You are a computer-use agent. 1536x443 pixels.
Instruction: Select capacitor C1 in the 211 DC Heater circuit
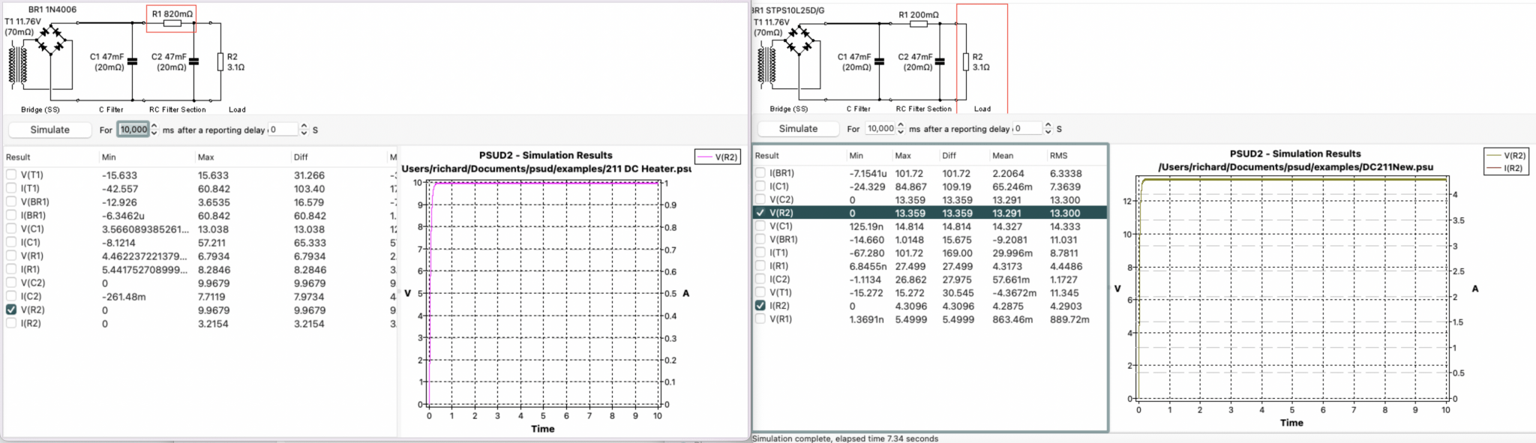132,61
